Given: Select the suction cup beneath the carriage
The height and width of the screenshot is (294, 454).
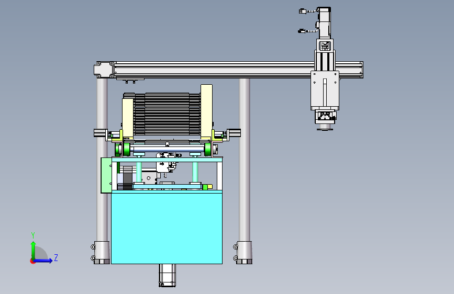Looking at the screenshot, I should click(325, 127).
